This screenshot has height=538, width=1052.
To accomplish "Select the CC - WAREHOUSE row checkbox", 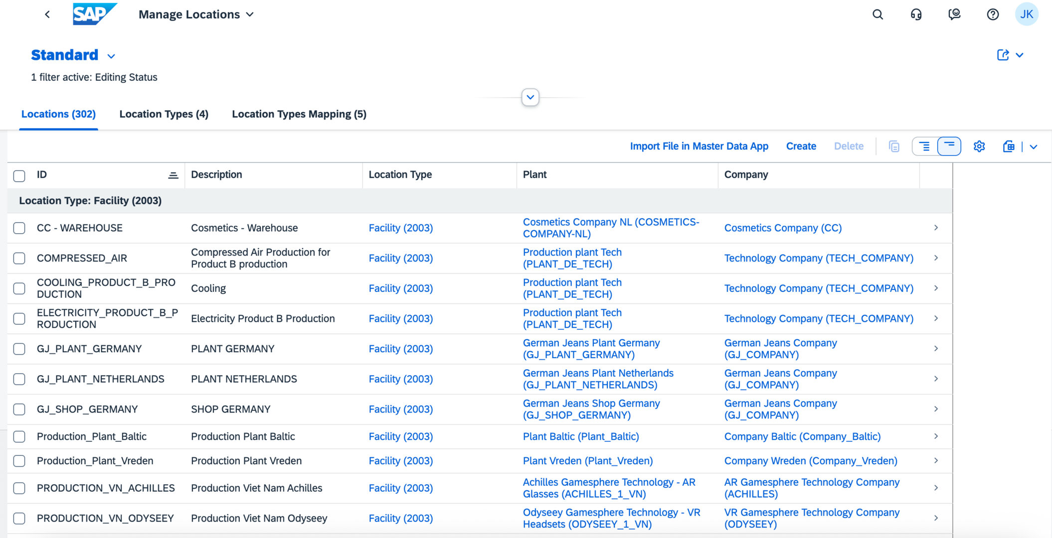I will click(x=19, y=228).
